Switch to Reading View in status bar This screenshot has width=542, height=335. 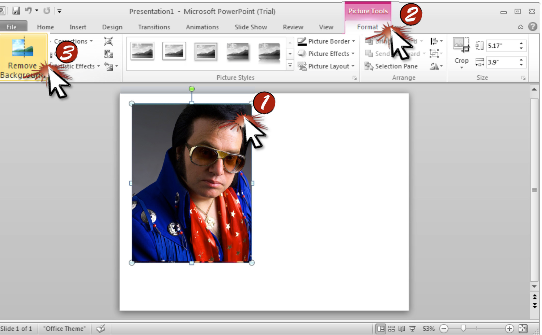click(402, 328)
